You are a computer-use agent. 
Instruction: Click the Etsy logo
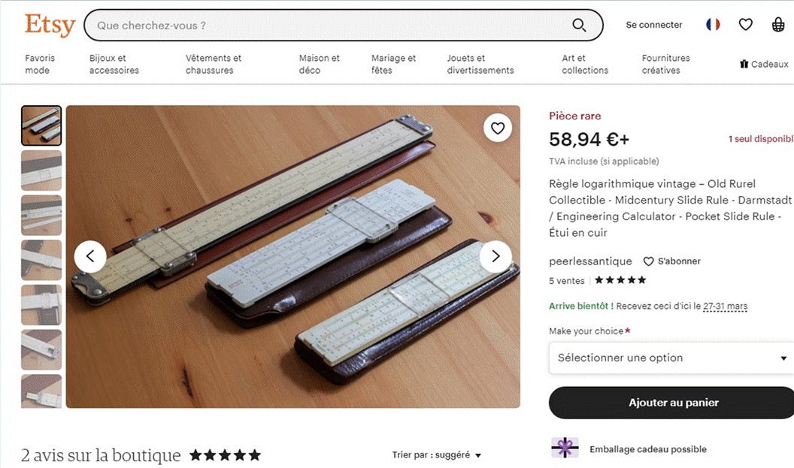pyautogui.click(x=50, y=25)
